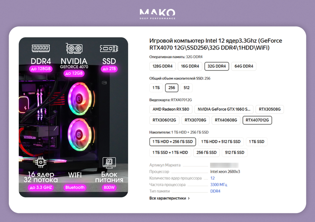315x222 pixels.
Task: Click the power supply monitor icon
Action: coord(109,163)
